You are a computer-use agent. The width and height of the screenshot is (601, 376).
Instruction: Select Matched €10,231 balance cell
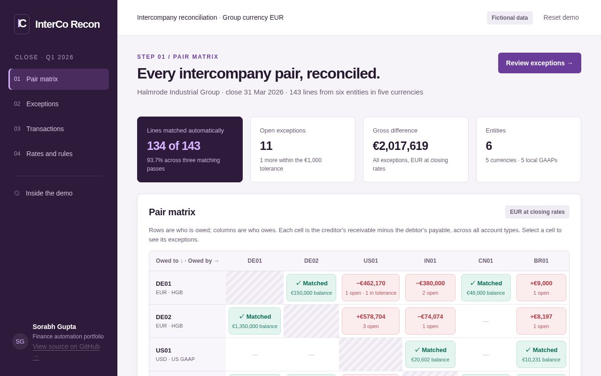541,354
